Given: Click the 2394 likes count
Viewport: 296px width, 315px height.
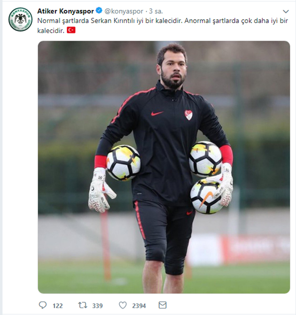Looking at the screenshot, I should click(x=139, y=306).
